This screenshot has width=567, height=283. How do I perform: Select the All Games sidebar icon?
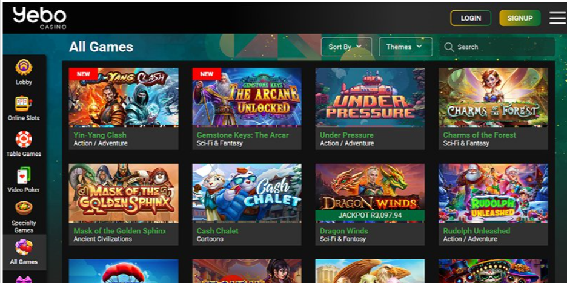click(x=24, y=247)
